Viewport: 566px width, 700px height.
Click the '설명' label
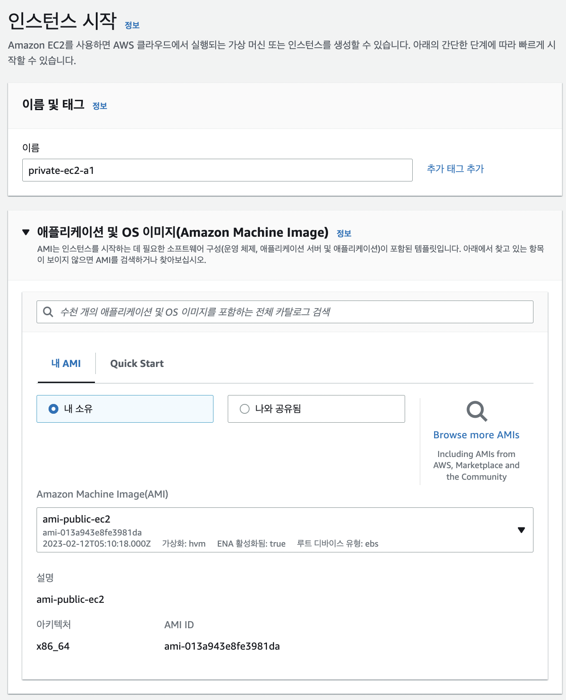[45, 577]
